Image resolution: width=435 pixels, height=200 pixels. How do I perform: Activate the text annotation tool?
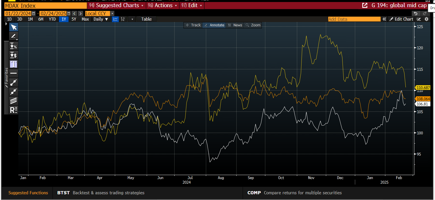[13, 64]
